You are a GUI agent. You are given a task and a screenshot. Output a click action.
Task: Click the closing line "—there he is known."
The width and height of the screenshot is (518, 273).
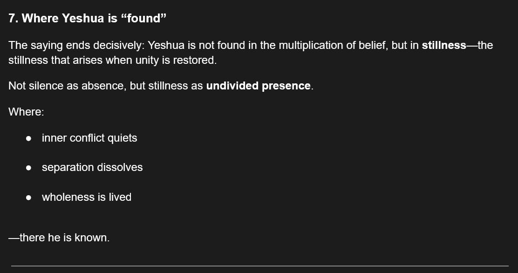(x=59, y=238)
